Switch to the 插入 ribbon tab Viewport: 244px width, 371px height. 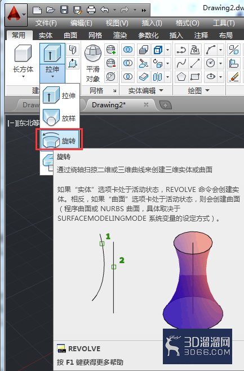(176, 36)
